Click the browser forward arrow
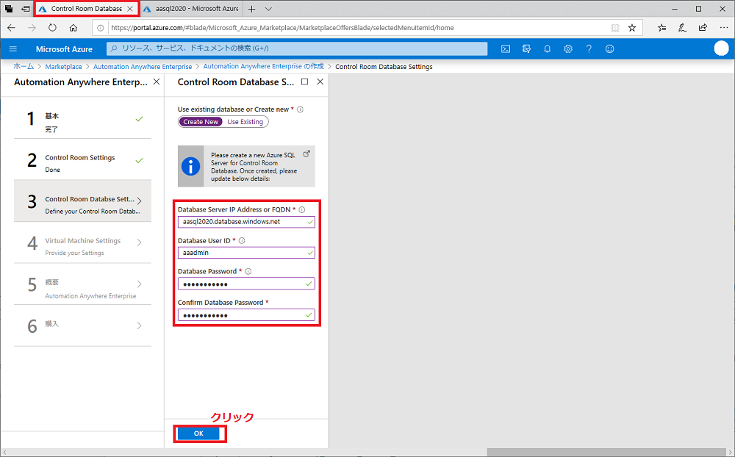Screen dimensions: 735x457 [32, 28]
